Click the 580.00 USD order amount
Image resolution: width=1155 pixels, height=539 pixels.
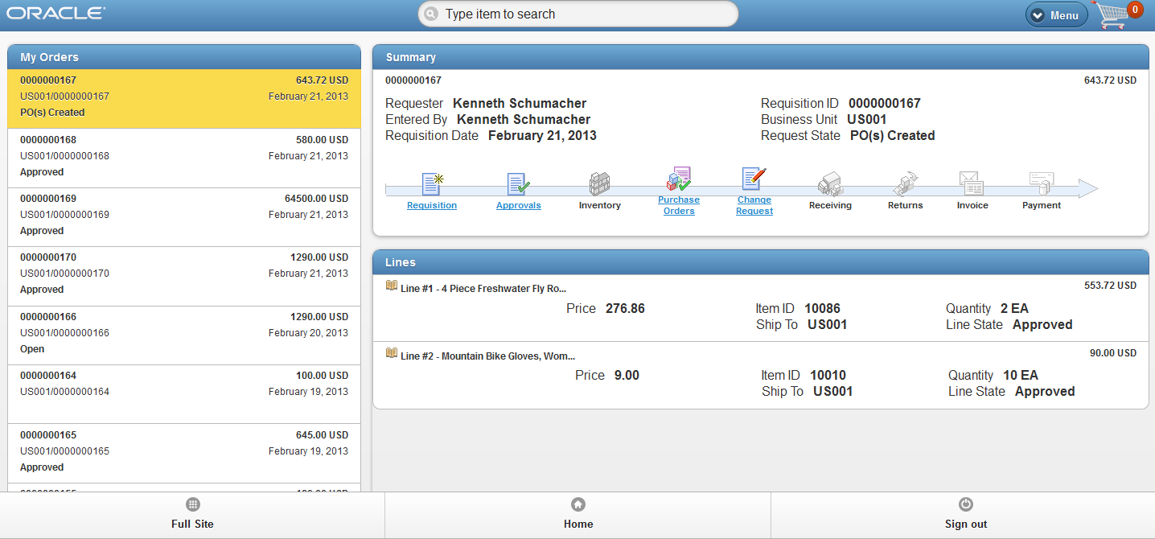tap(322, 140)
